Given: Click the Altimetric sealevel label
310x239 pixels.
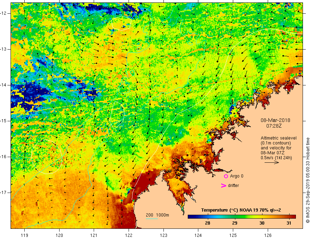Looking at the screenshot, I should [x=279, y=138].
